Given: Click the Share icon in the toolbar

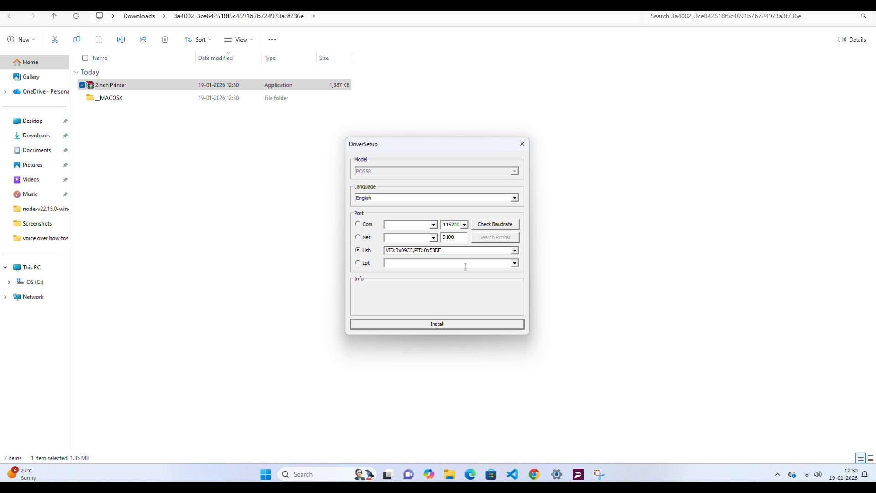Looking at the screenshot, I should pyautogui.click(x=143, y=40).
